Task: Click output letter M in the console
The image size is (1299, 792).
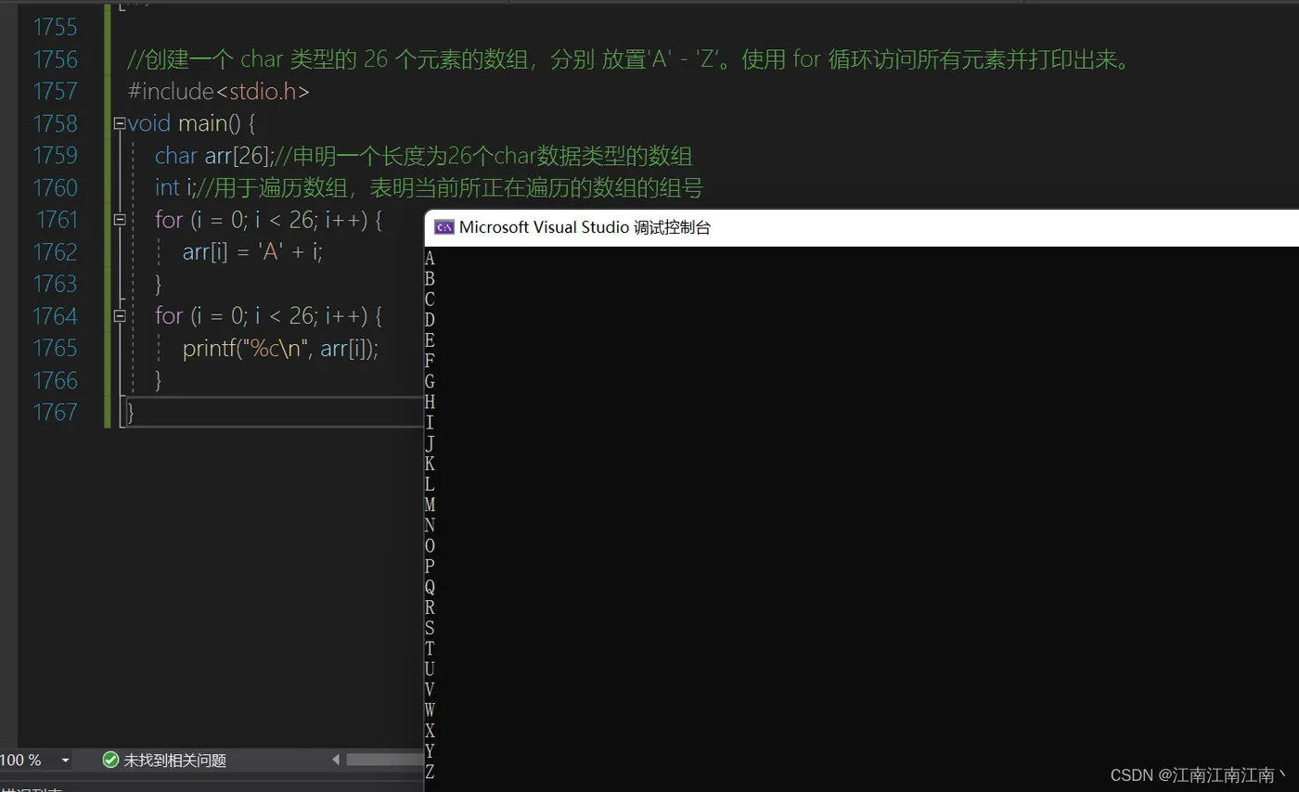Action: (430, 505)
